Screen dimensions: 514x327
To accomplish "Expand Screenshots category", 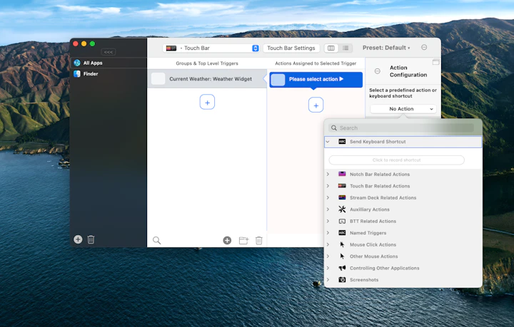I will coord(328,280).
